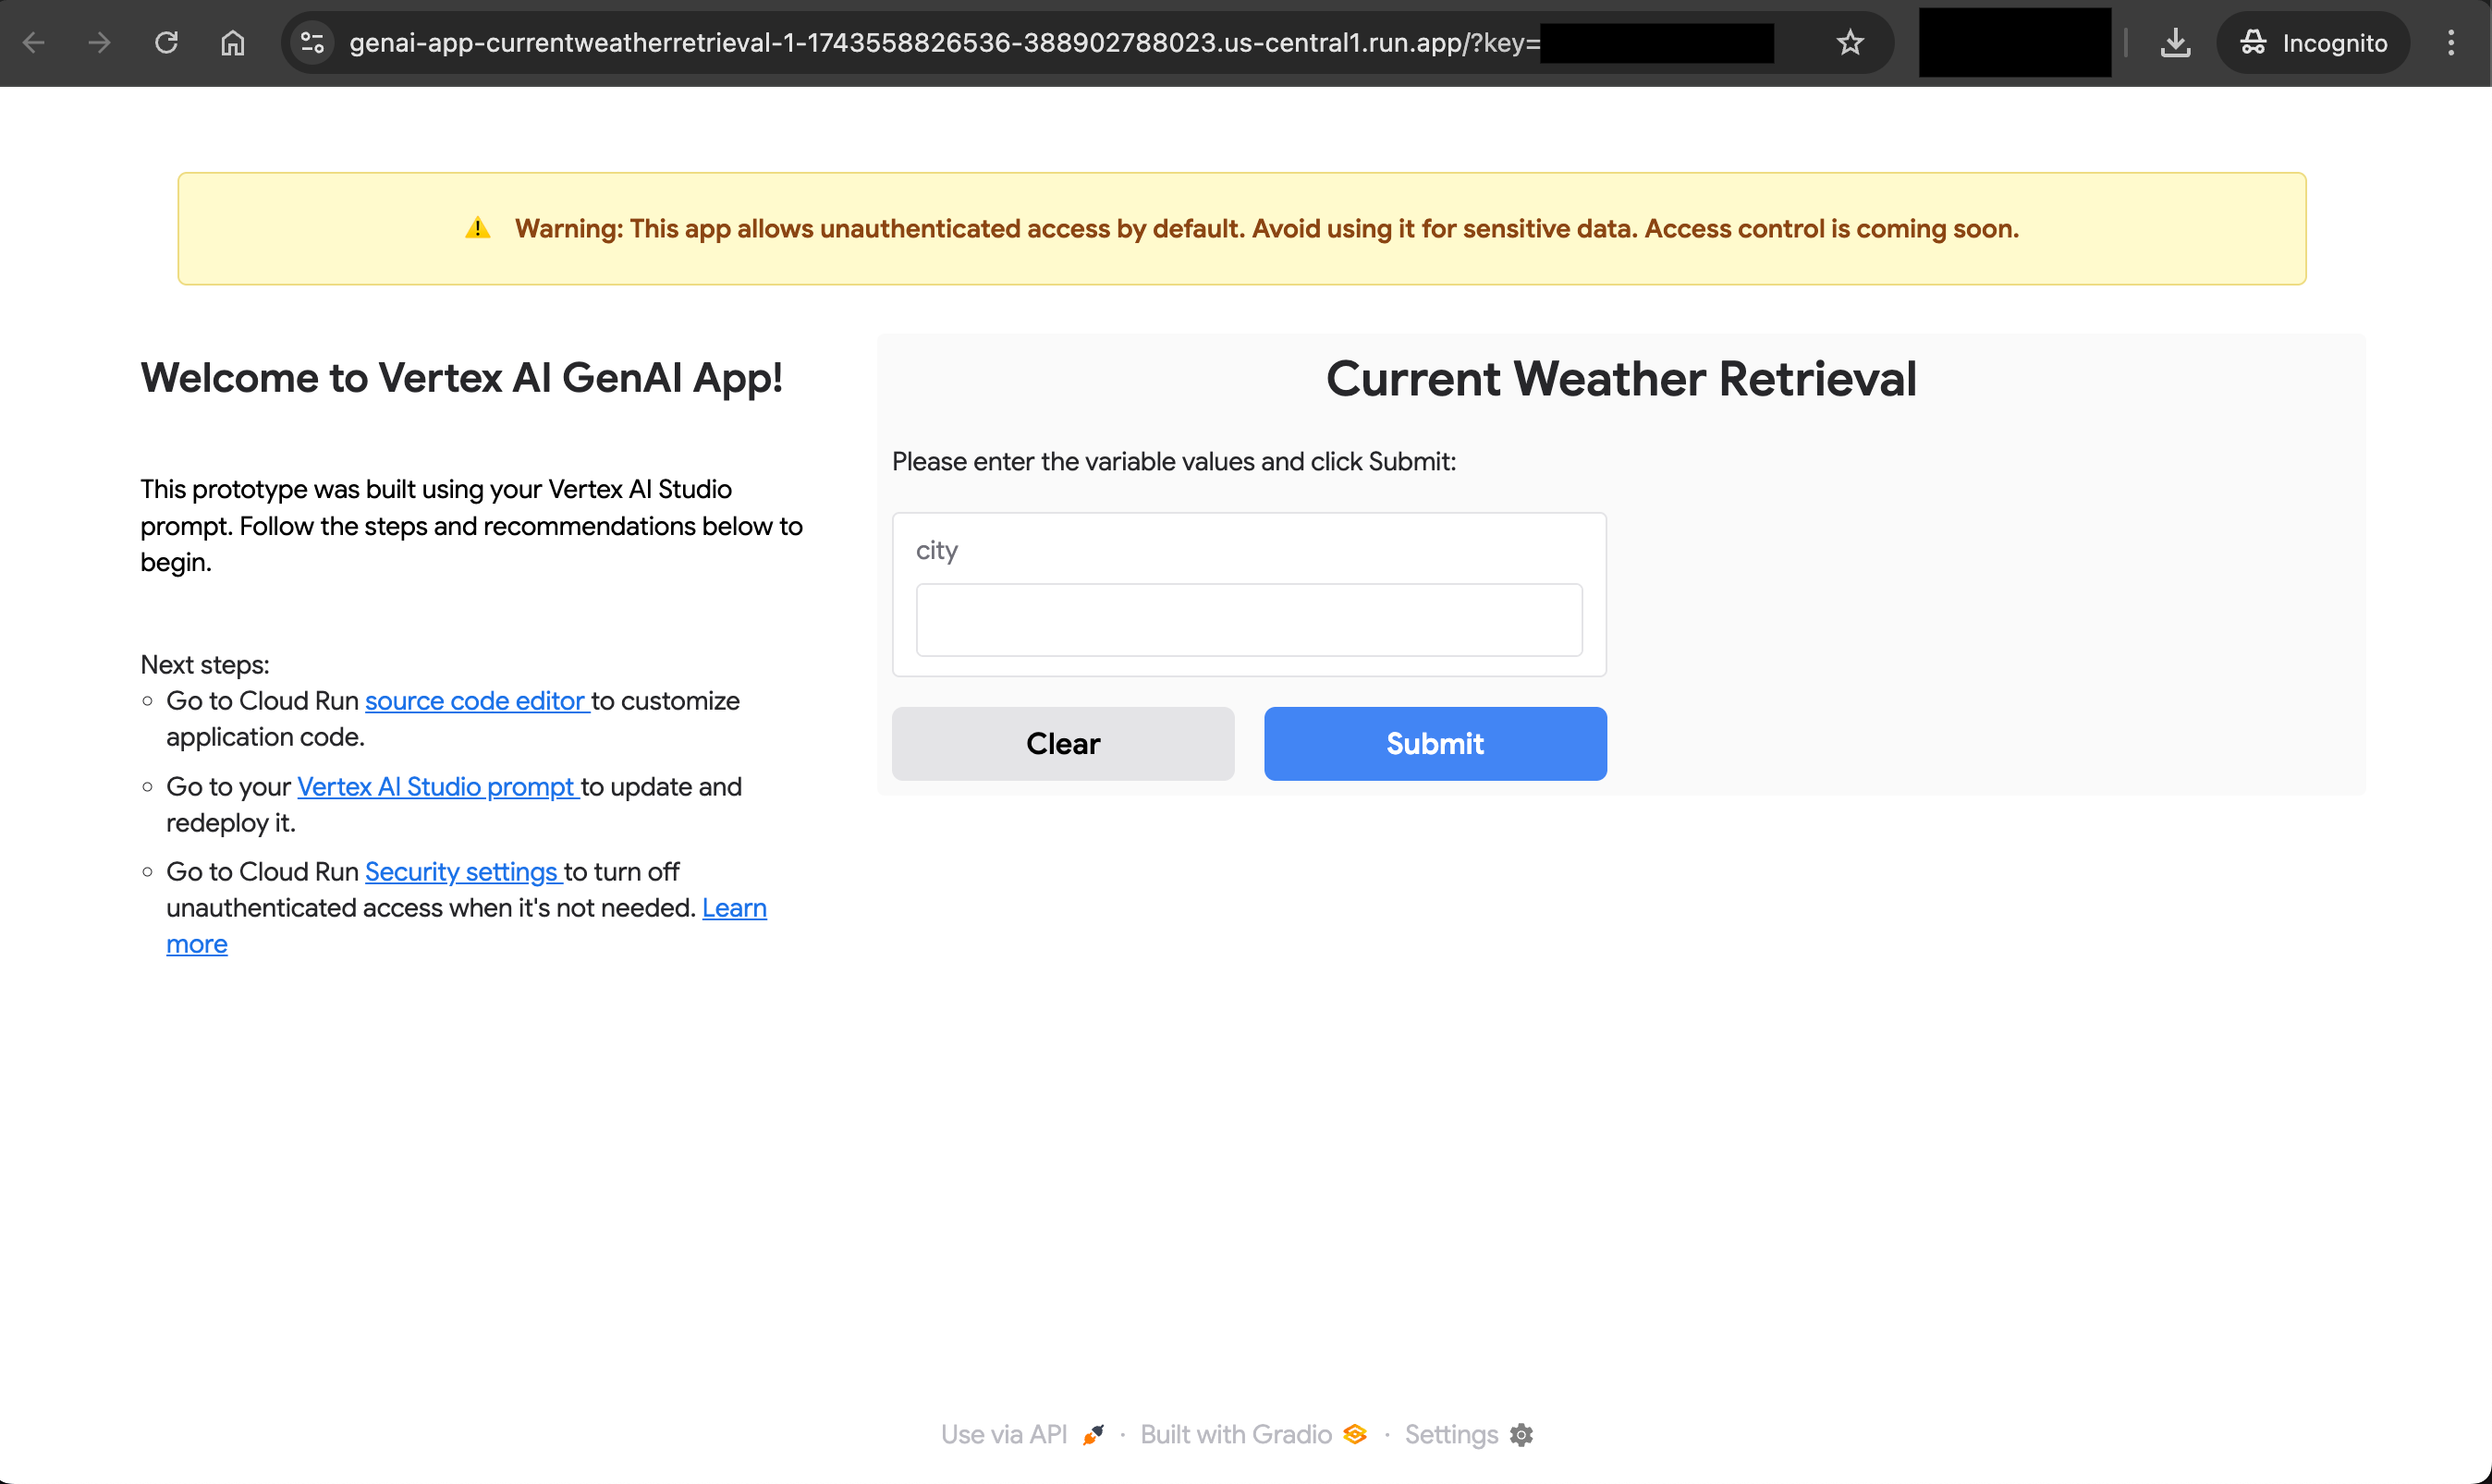The height and width of the screenshot is (1484, 2492).
Task: Click the Settings gear icon in footer
Action: point(1521,1435)
